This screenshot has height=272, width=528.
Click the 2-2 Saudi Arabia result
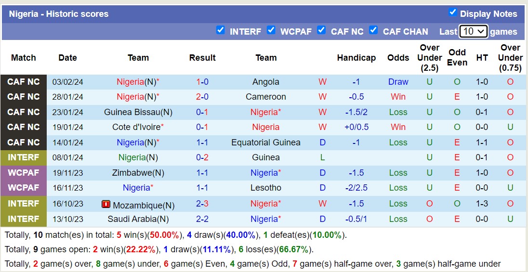(x=202, y=219)
